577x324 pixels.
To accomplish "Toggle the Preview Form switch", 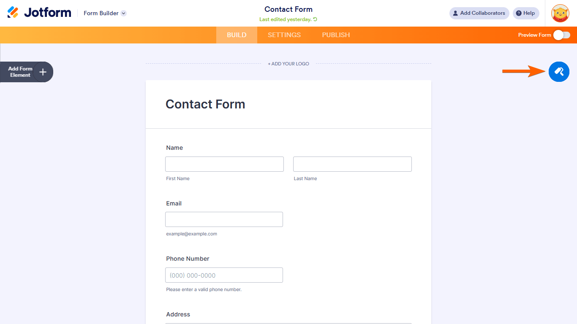I will pyautogui.click(x=561, y=35).
